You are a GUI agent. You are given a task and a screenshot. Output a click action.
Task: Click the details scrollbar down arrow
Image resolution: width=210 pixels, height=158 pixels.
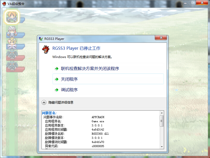[162, 147]
